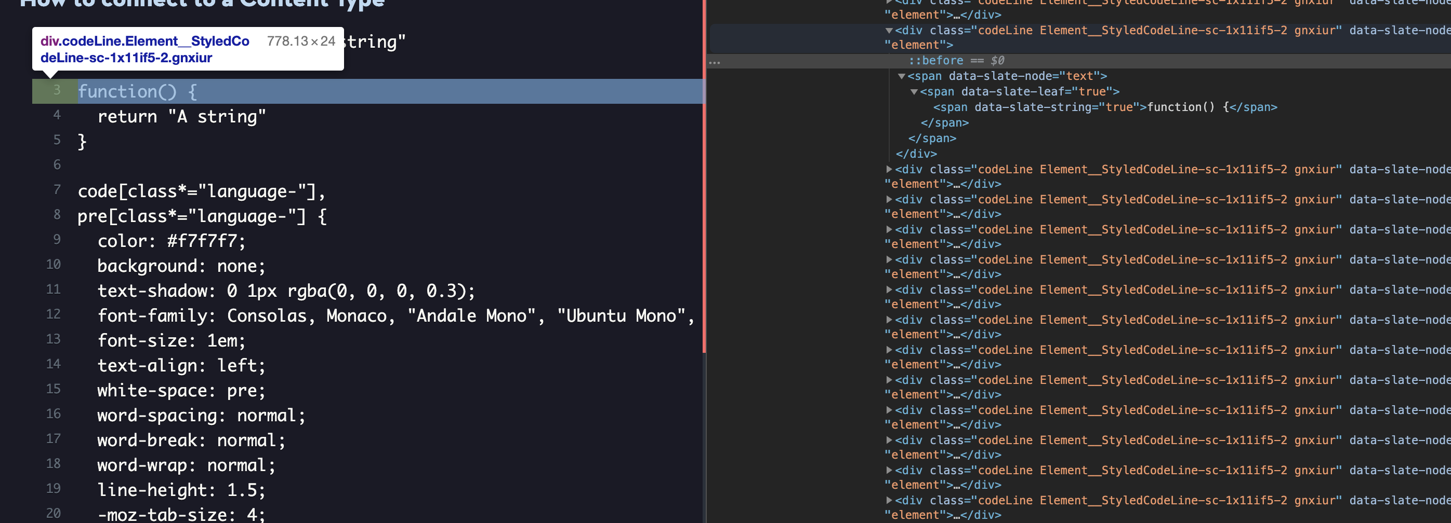The image size is (1451, 523).
Task: Click the closing </div> tag row
Action: coord(916,154)
